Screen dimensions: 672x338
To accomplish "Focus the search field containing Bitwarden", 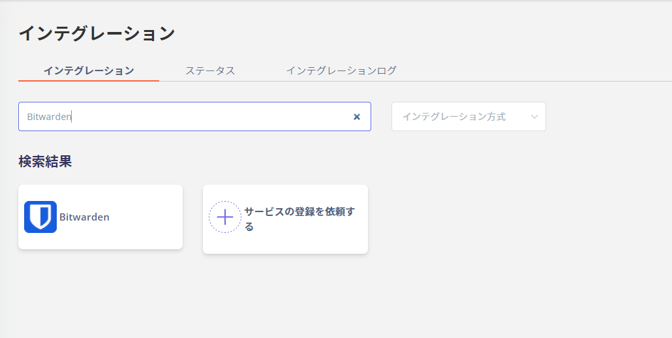I will [x=194, y=117].
